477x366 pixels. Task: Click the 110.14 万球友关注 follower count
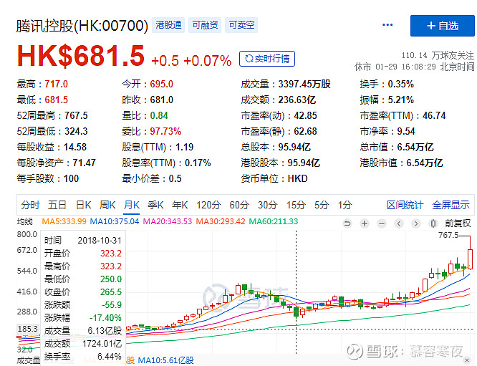click(438, 55)
